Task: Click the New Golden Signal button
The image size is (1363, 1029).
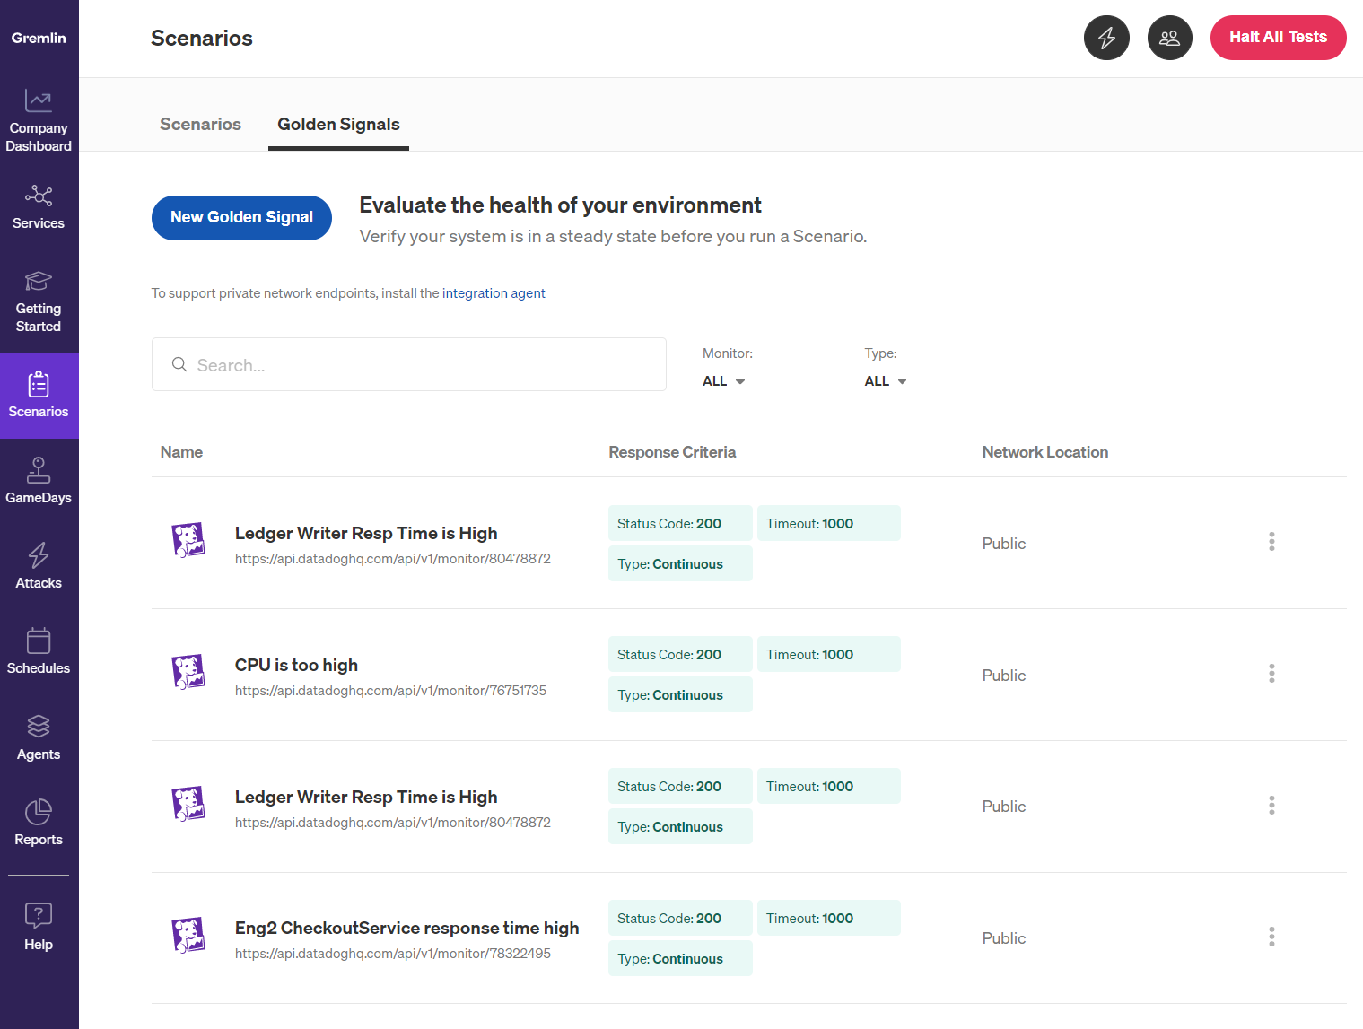Action: [241, 217]
